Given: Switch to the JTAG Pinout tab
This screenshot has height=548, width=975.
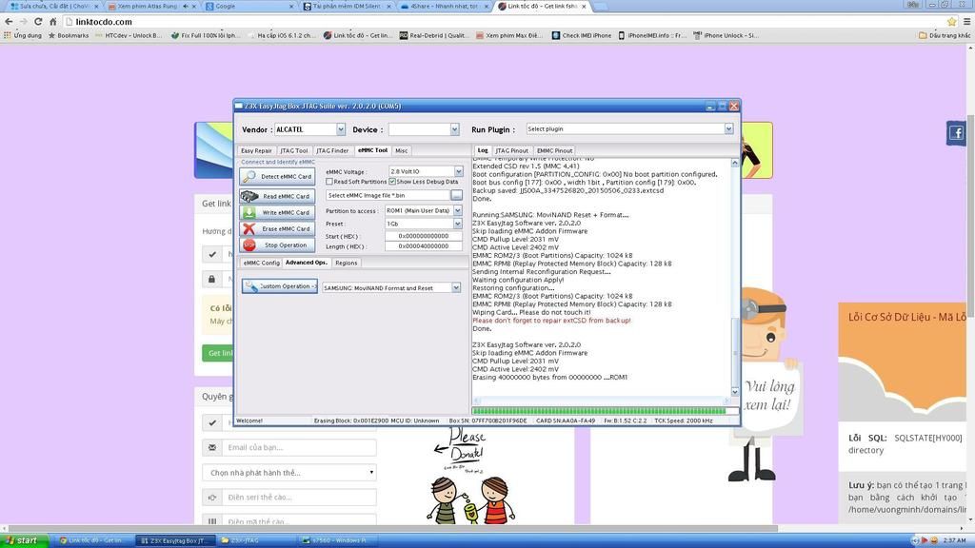Looking at the screenshot, I should point(511,150).
